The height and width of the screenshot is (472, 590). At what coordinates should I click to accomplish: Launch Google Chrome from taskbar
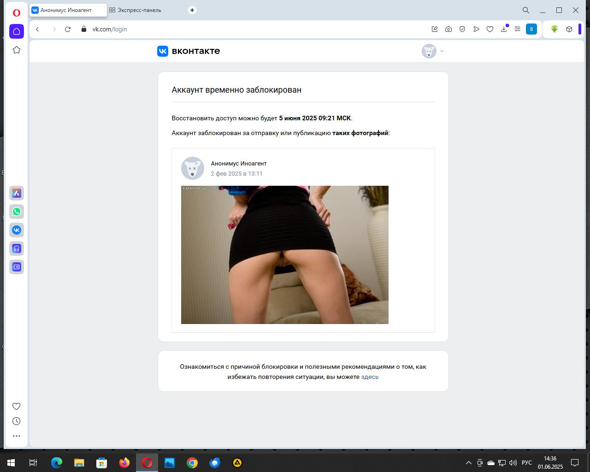pos(192,463)
